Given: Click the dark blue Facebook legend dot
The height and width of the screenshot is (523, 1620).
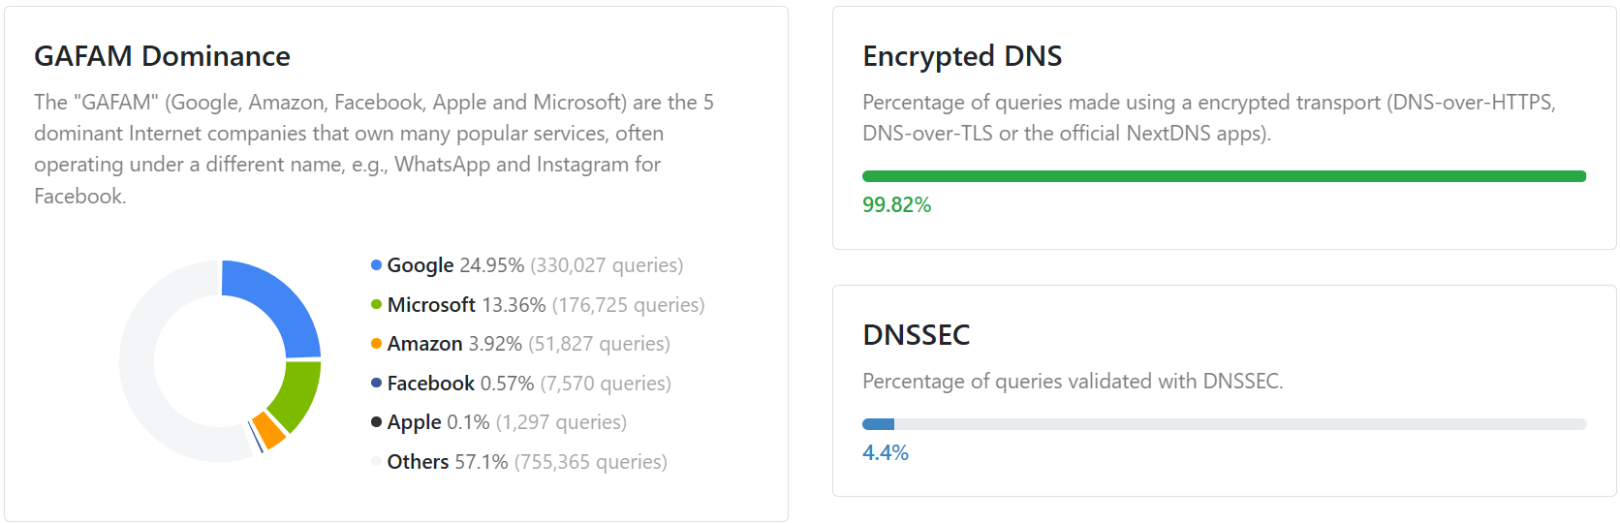Looking at the screenshot, I should pyautogui.click(x=376, y=384).
